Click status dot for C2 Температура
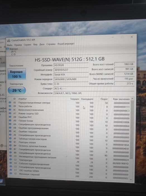The image size is (146, 196). 11,160
